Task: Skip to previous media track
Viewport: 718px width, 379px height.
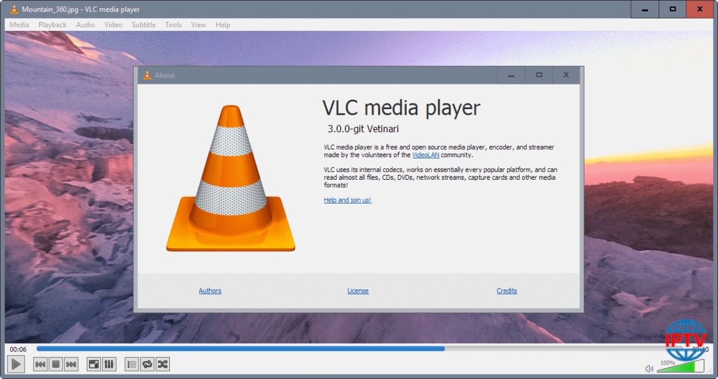Action: (40, 364)
